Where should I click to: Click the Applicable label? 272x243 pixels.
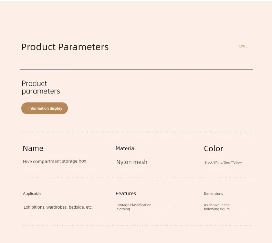tap(32, 194)
